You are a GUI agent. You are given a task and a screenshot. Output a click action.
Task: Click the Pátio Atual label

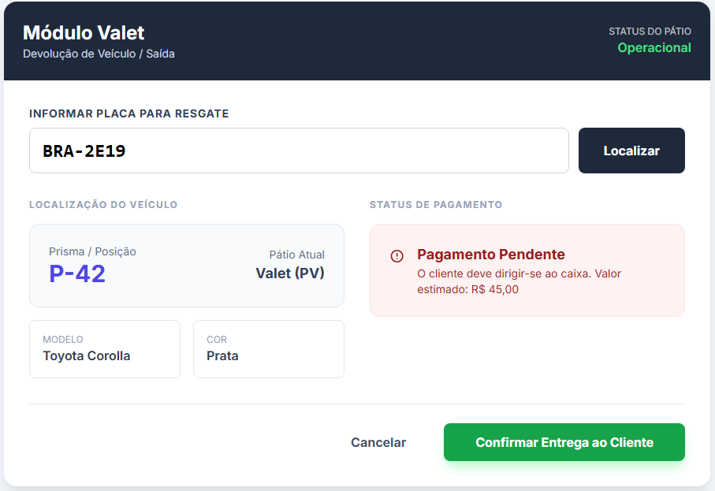[296, 255]
